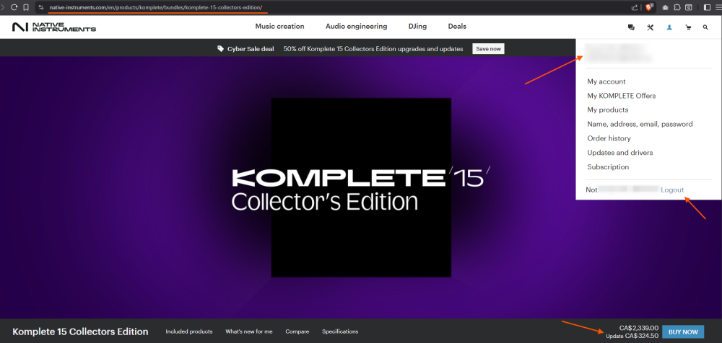The image size is (722, 343).
Task: Click the Logout link
Action: point(672,190)
